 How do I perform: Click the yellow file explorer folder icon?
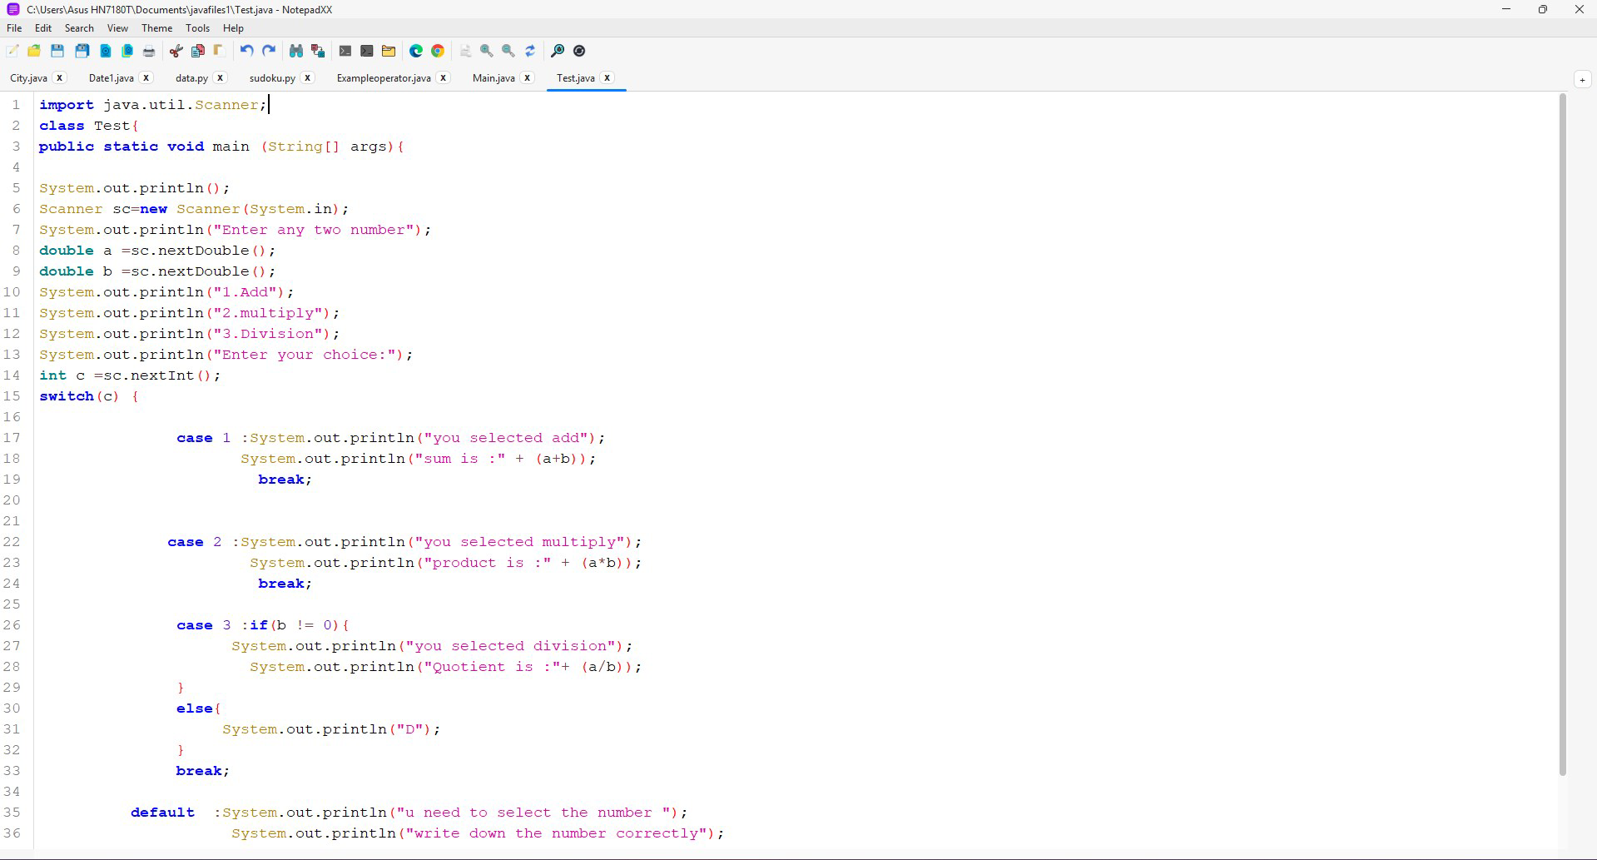click(389, 51)
